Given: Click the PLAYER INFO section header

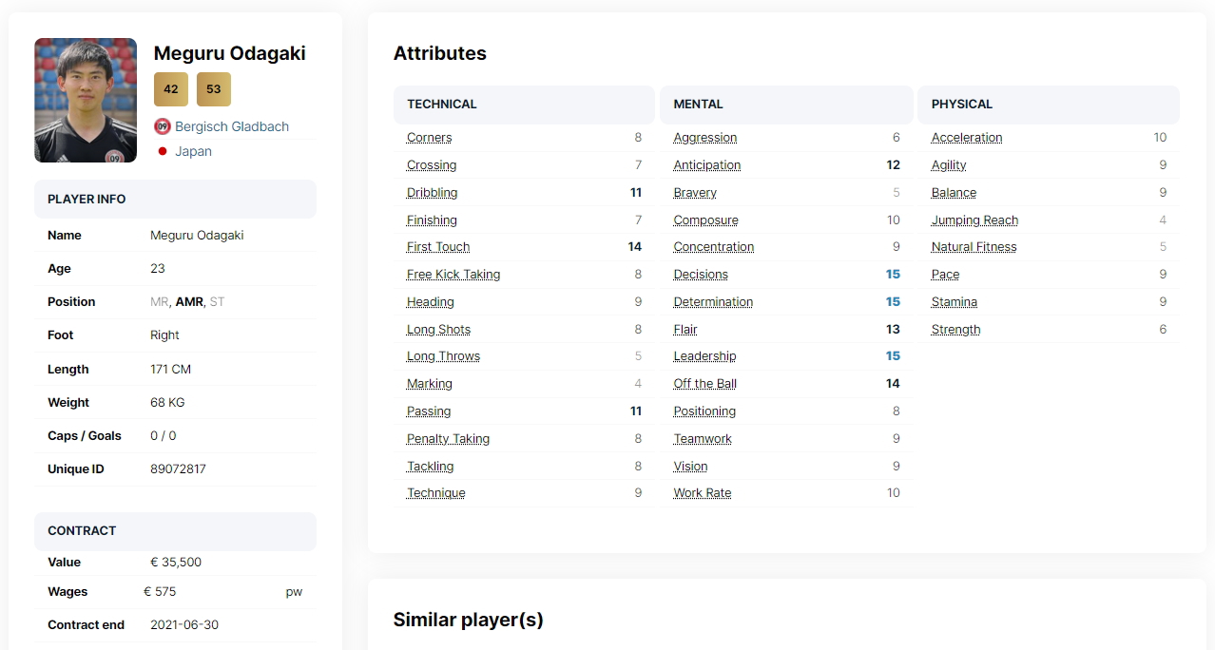Looking at the screenshot, I should pos(175,200).
